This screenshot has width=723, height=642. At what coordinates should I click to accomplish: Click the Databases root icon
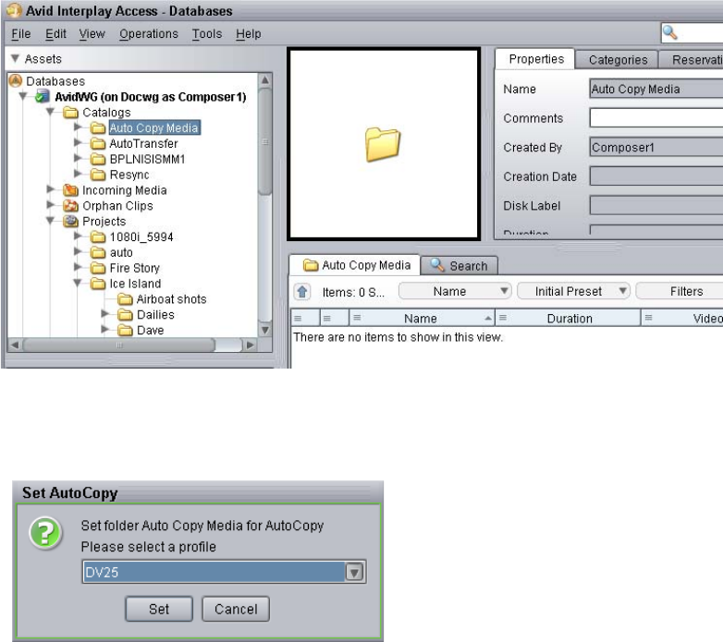tap(16, 81)
